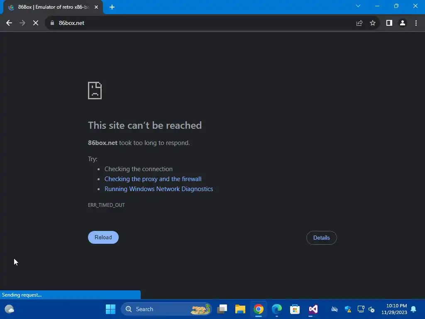Expand the tab search chevron
This screenshot has height=319, width=425.
point(358,6)
